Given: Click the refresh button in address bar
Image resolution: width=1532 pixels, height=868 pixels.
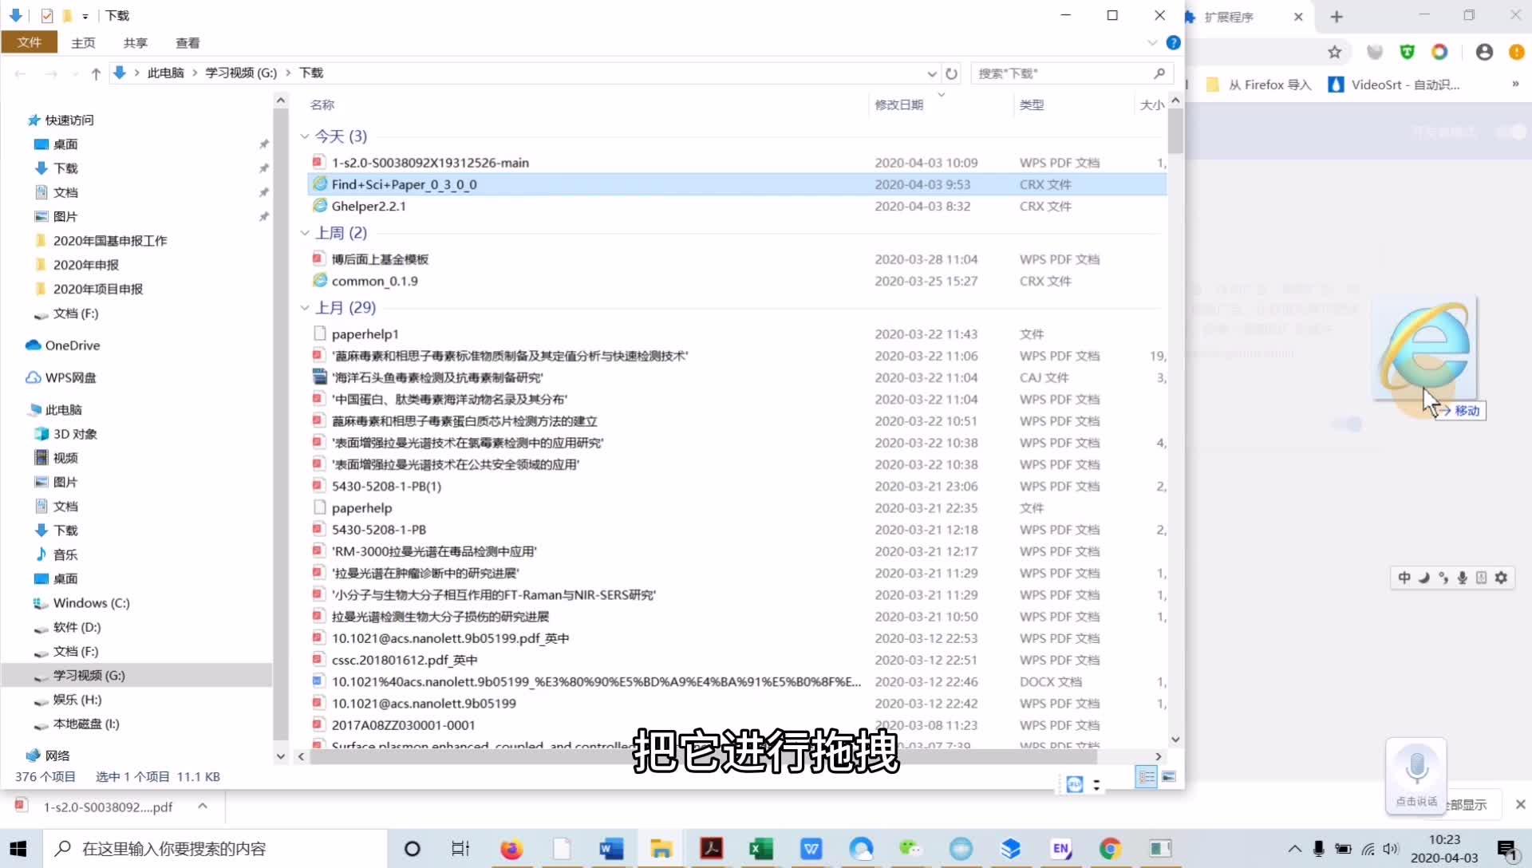Looking at the screenshot, I should [x=951, y=73].
